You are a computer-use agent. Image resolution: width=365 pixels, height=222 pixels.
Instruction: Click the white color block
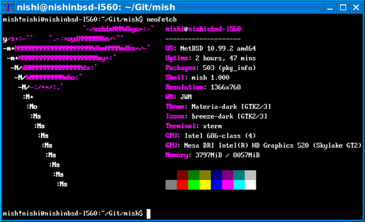point(250,185)
